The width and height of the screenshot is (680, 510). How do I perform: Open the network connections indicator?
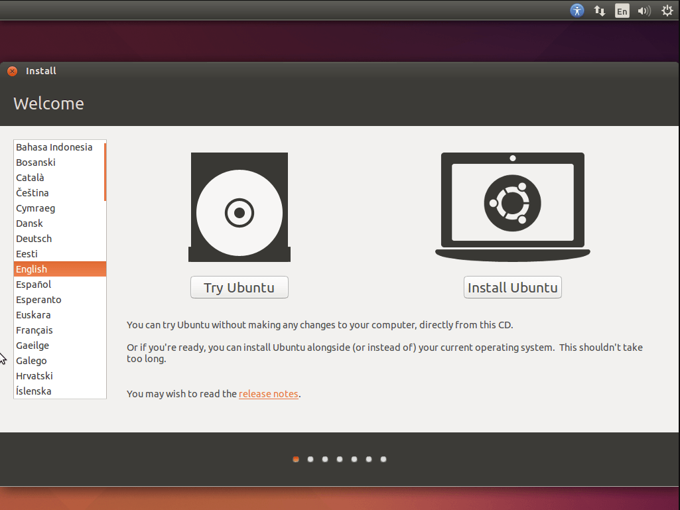point(599,11)
